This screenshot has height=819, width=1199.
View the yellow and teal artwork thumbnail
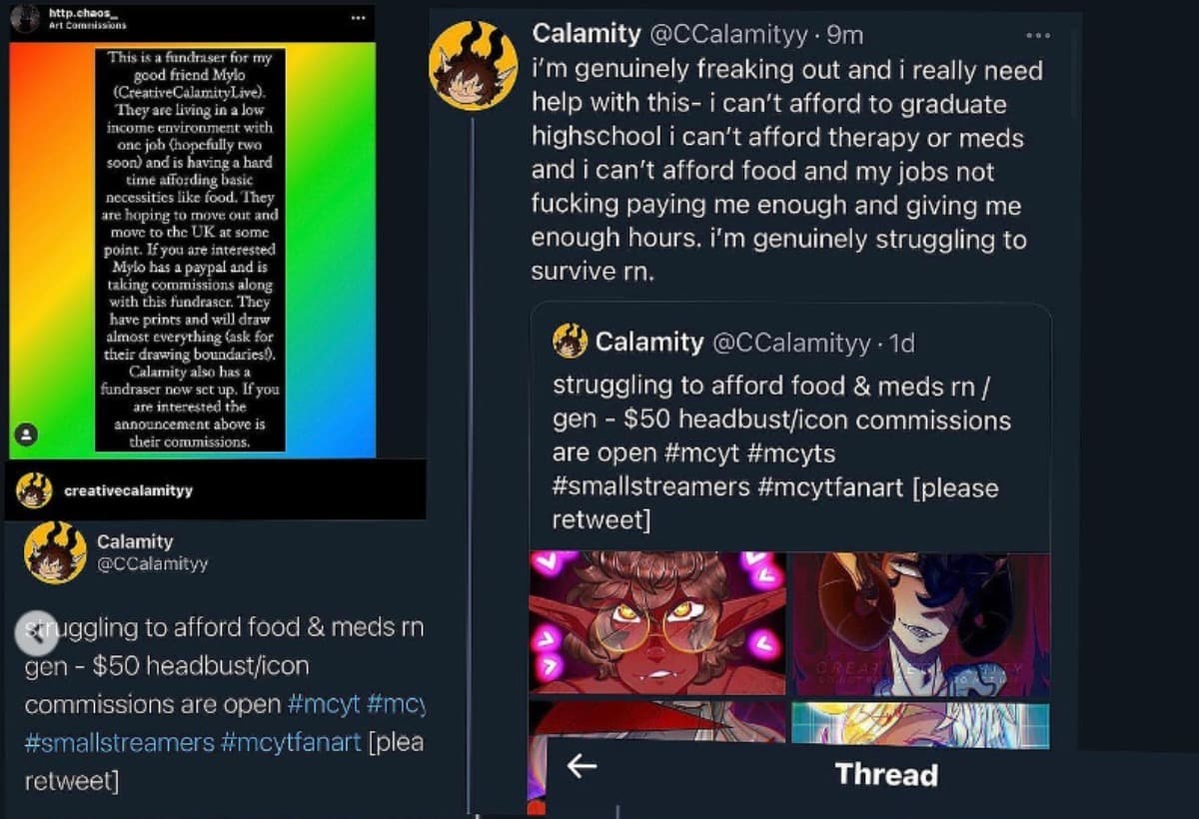coord(920,724)
